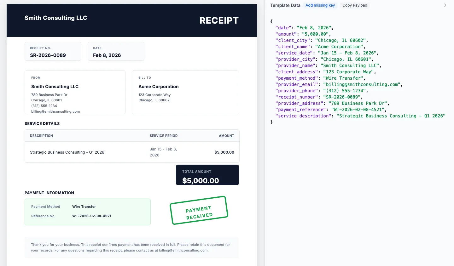This screenshot has height=266, width=454.
Task: Click the Strategic Business Consulting table row
Action: 132,152
